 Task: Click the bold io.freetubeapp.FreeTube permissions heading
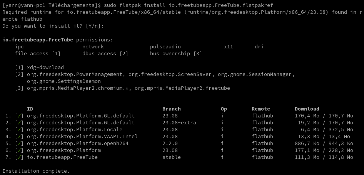tap(38, 40)
